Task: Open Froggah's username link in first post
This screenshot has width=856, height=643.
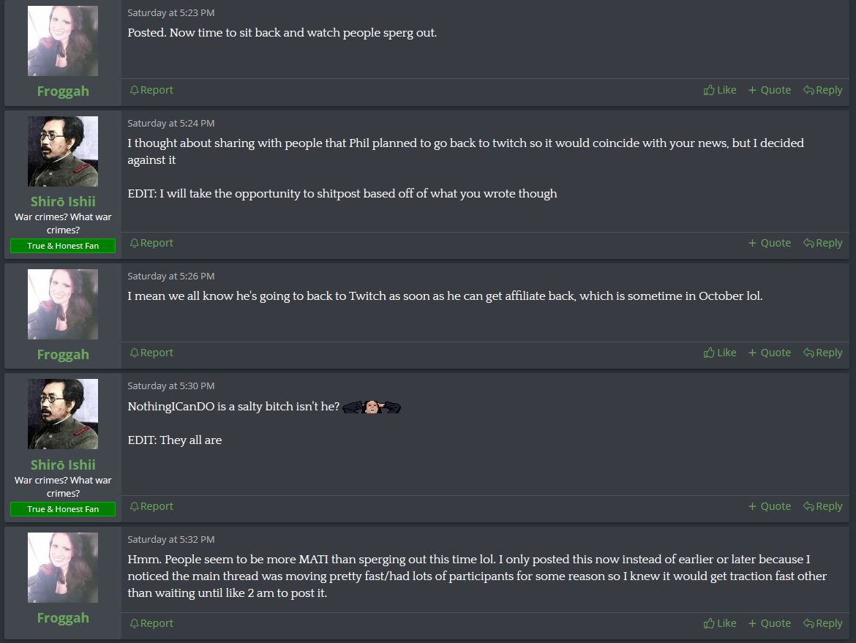Action: tap(63, 91)
